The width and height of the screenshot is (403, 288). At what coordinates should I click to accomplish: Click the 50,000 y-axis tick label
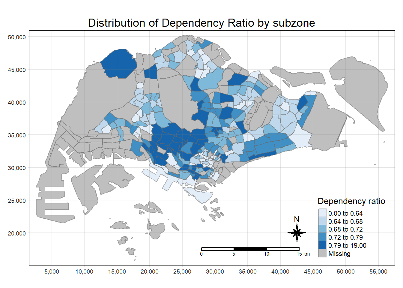pyautogui.click(x=17, y=37)
